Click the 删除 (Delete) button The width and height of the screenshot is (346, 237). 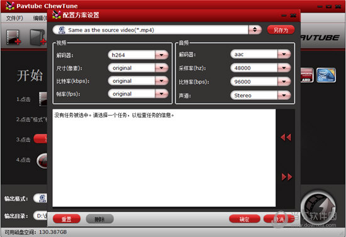point(99,219)
